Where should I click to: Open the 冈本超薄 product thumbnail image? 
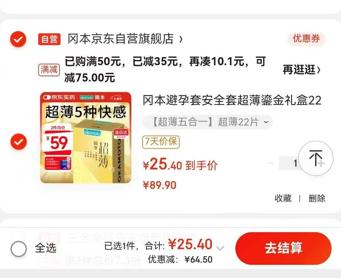pos(86,137)
